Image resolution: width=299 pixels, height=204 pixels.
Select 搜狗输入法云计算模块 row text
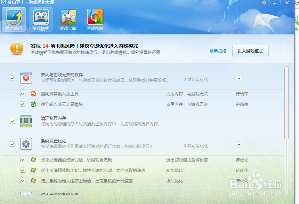[x=62, y=104]
